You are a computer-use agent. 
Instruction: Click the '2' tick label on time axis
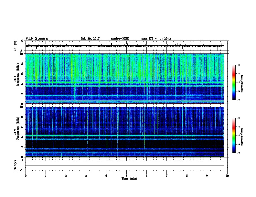[x=66, y=176]
